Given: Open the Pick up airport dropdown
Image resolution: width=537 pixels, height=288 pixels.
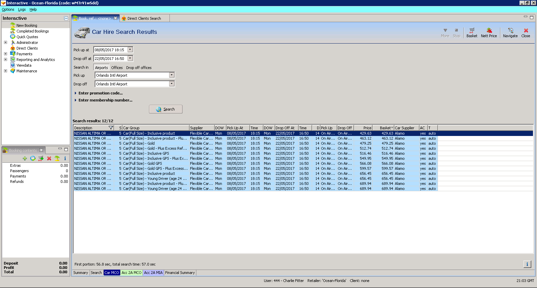Looking at the screenshot, I should [x=172, y=75].
